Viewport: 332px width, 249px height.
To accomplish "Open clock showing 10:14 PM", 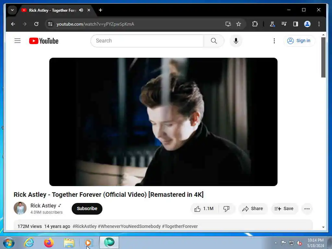I will (315, 243).
